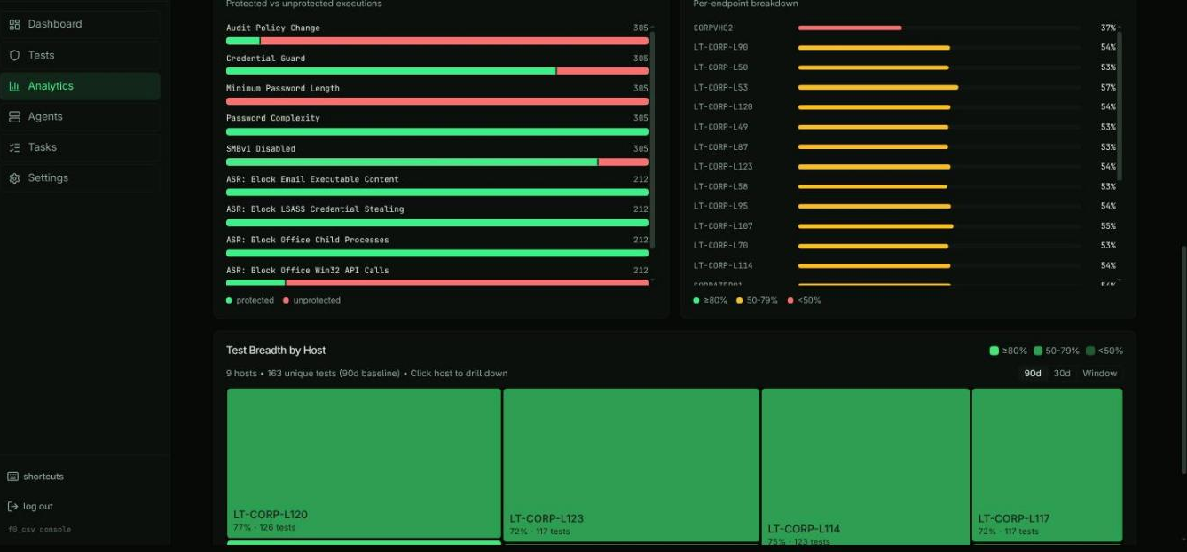Click the LT-CORP-L87 endpoint row
This screenshot has height=552, width=1187.
coord(904,146)
